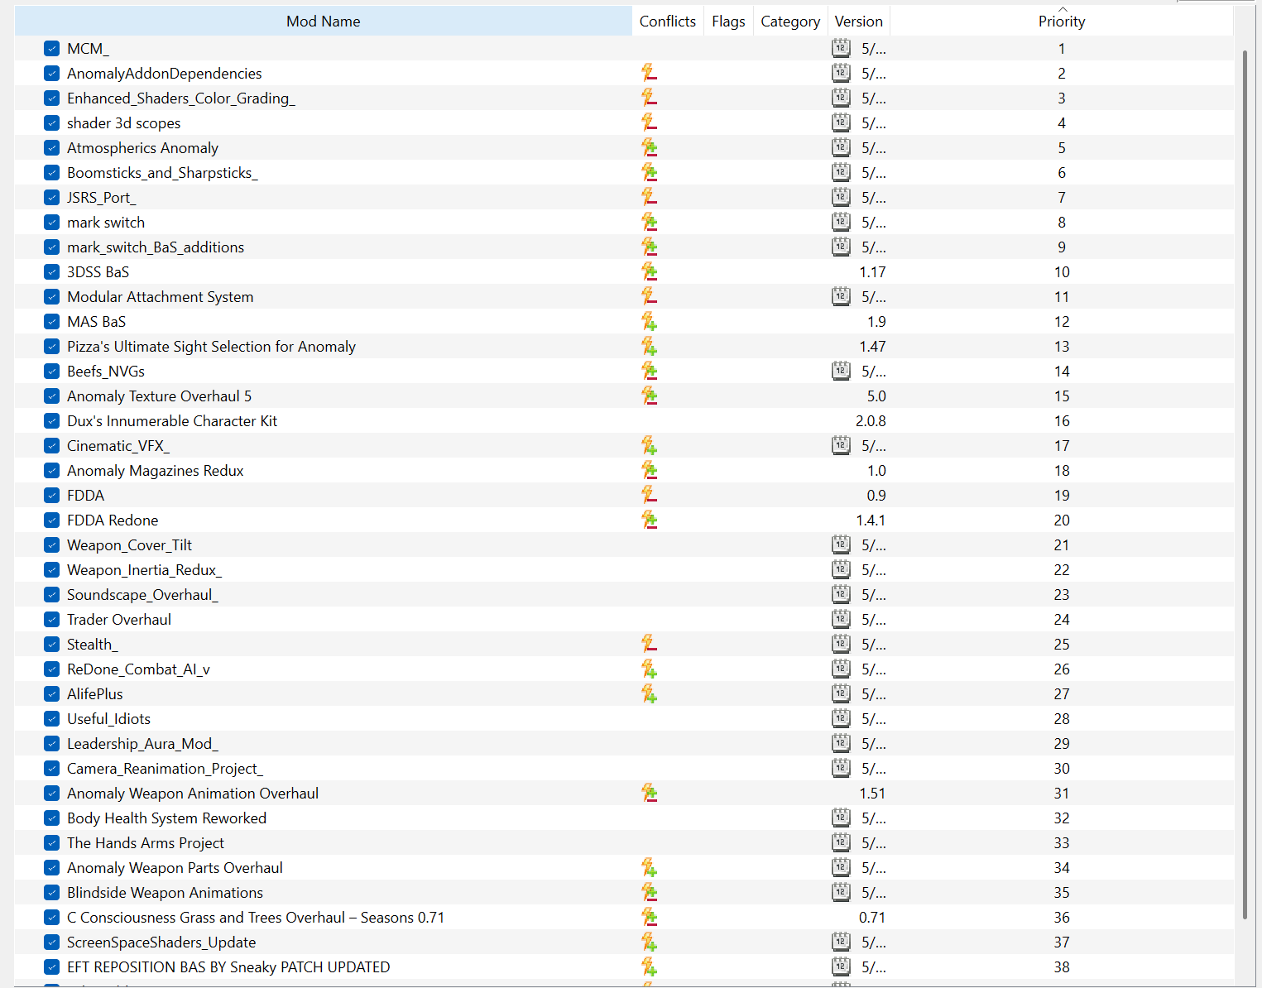Image resolution: width=1262 pixels, height=988 pixels.
Task: Click the version date icon for MCM_
Action: click(x=841, y=48)
